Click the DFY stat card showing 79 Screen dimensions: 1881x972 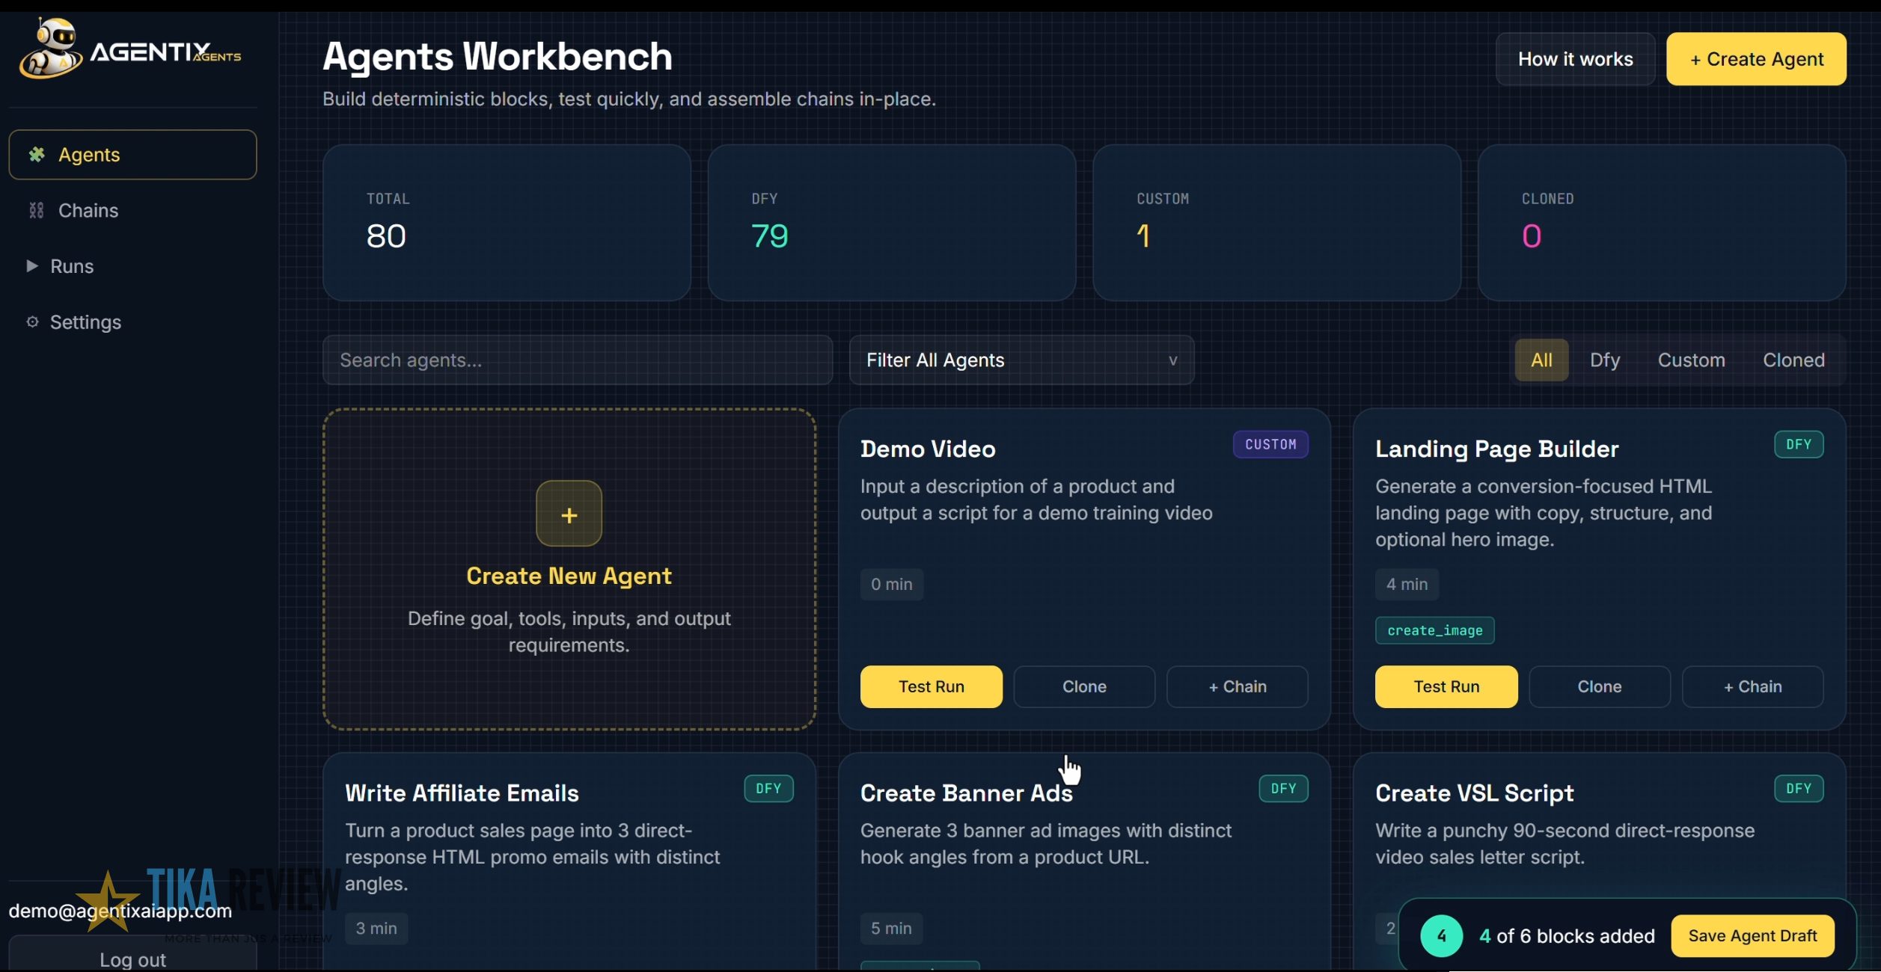(892, 223)
